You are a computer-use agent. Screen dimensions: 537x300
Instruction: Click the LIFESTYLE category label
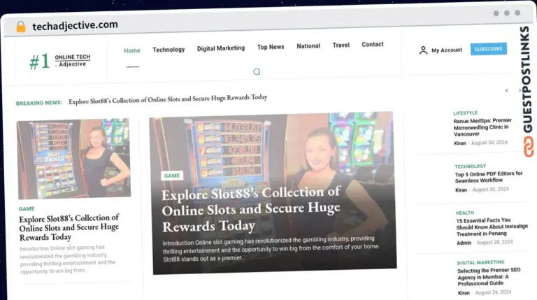point(465,113)
